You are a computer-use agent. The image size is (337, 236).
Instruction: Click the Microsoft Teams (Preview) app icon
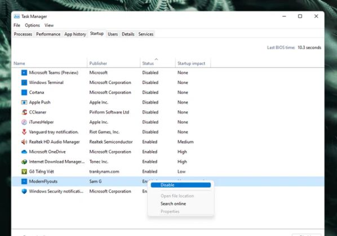(24, 73)
